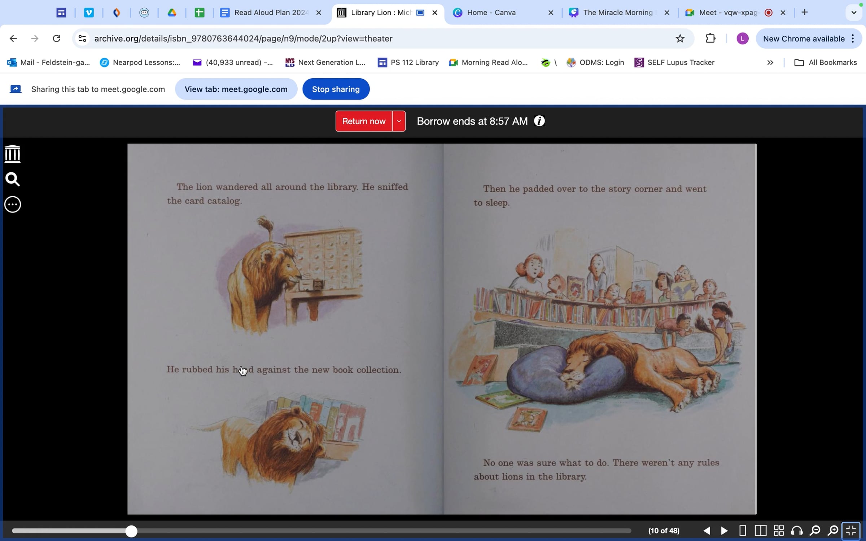Image resolution: width=866 pixels, height=541 pixels.
Task: Click the backslash bookmark with the green icon
Action: pos(549,62)
